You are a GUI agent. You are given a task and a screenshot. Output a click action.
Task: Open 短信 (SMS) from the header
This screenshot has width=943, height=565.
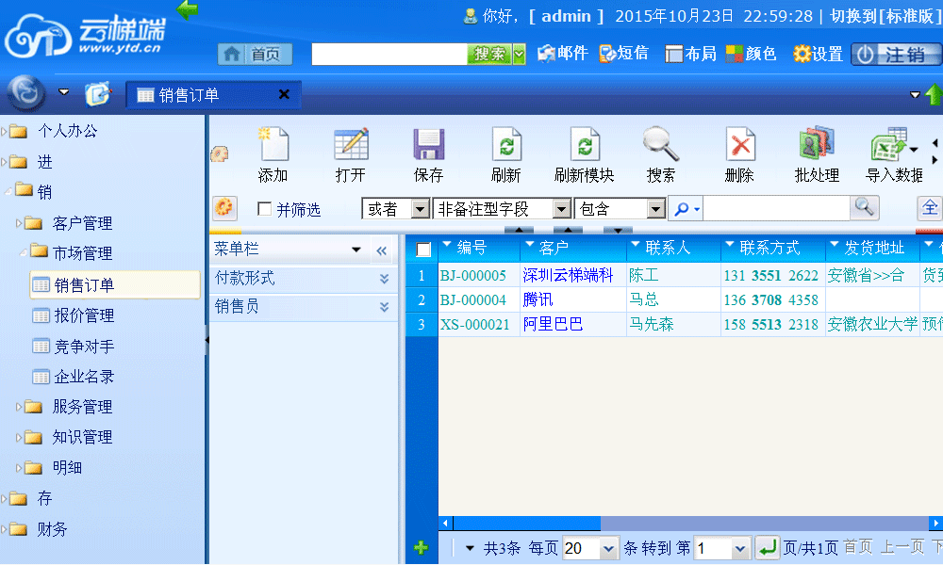tap(623, 54)
